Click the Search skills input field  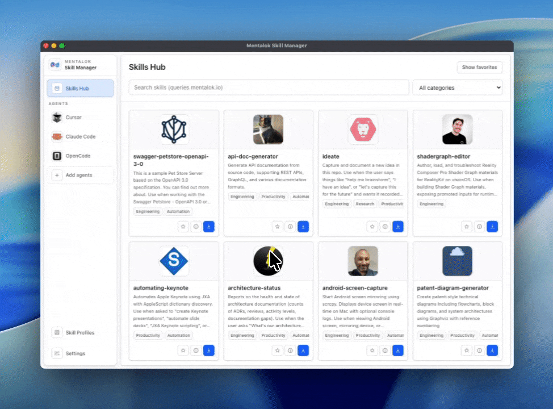coord(269,87)
